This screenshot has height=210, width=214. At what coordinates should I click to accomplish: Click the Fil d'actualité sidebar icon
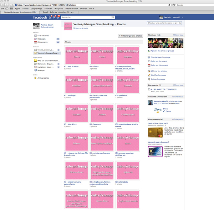(35, 36)
